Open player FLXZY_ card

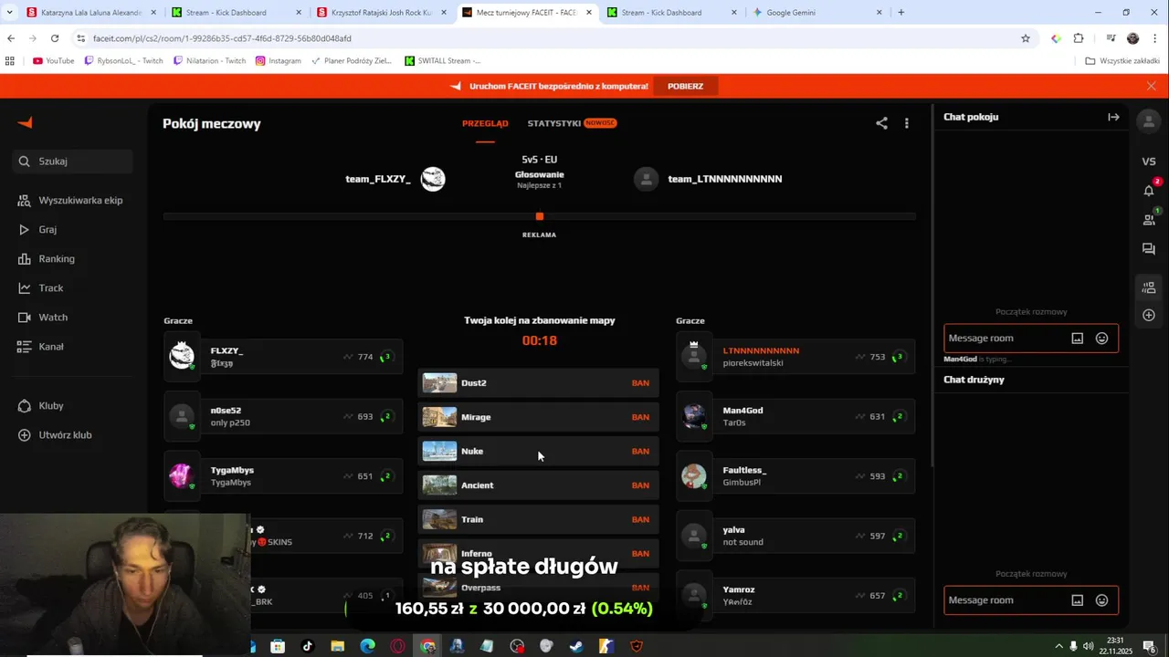click(x=283, y=357)
